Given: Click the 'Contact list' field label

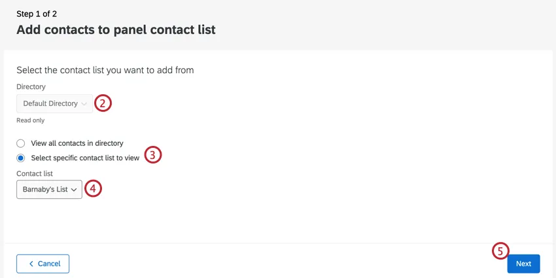Looking at the screenshot, I should 35,173.
